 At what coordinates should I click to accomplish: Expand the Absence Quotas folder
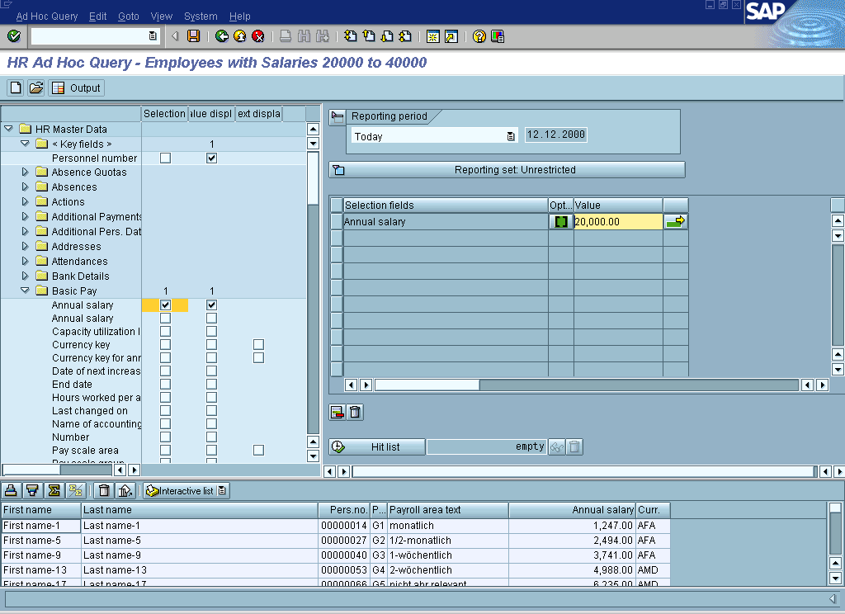pos(25,172)
